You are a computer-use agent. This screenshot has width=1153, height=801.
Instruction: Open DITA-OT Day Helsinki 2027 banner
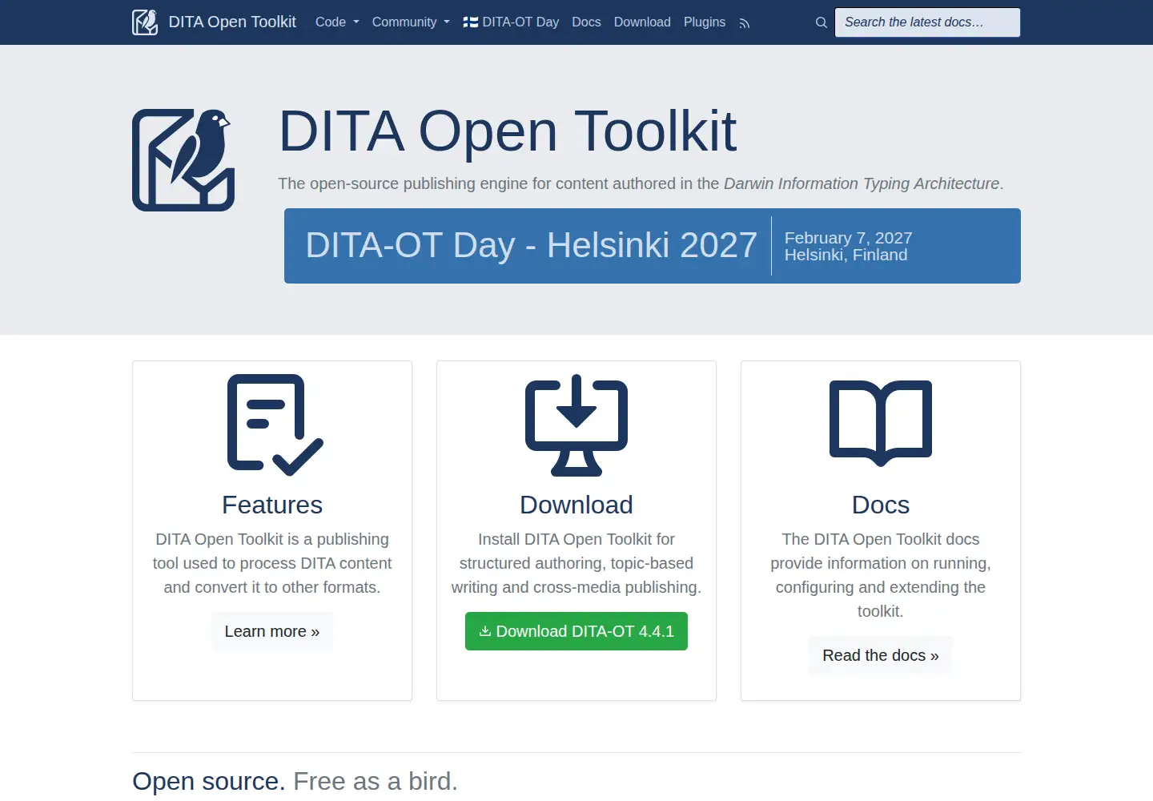(x=653, y=246)
